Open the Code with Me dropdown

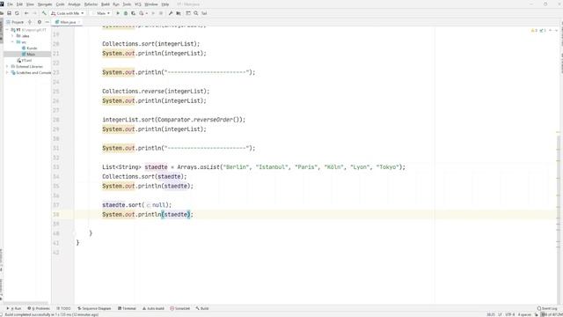(x=68, y=13)
